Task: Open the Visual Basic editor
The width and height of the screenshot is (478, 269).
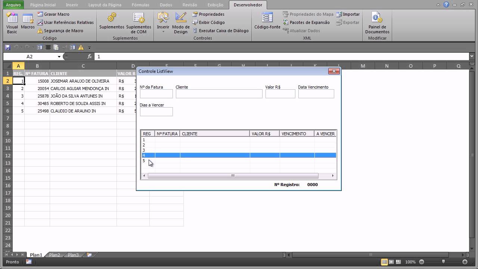Action: pos(12,23)
